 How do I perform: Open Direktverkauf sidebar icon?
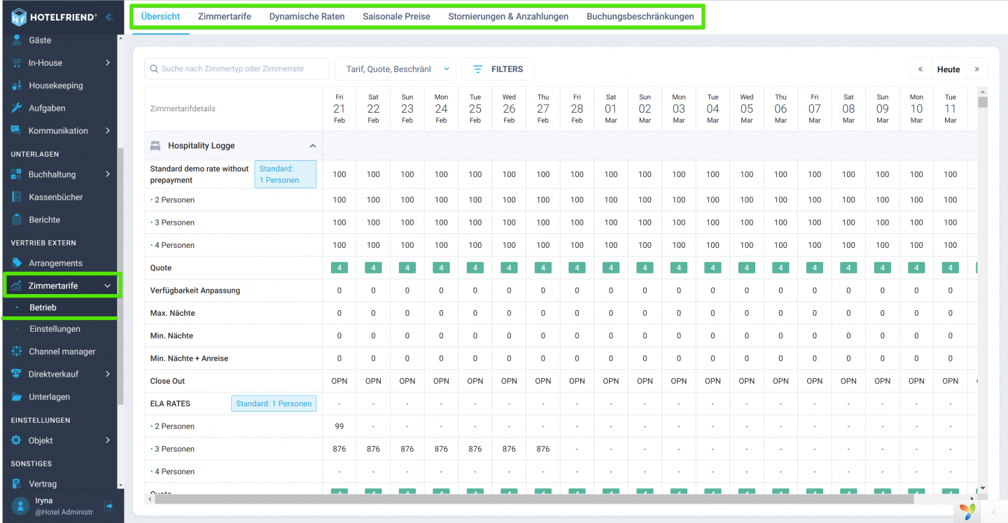click(17, 374)
